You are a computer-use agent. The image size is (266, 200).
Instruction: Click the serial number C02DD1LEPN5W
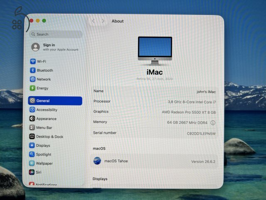coord(201,134)
